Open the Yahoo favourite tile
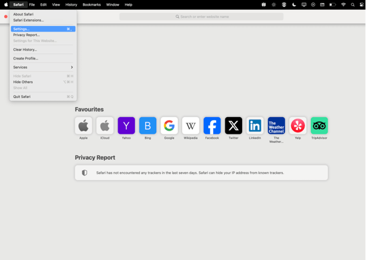 pyautogui.click(x=126, y=126)
